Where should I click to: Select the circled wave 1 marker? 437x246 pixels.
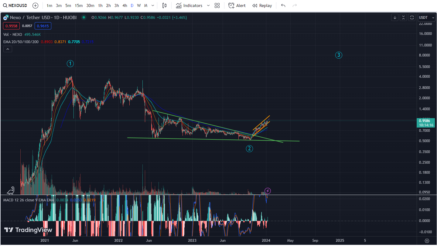(x=70, y=63)
